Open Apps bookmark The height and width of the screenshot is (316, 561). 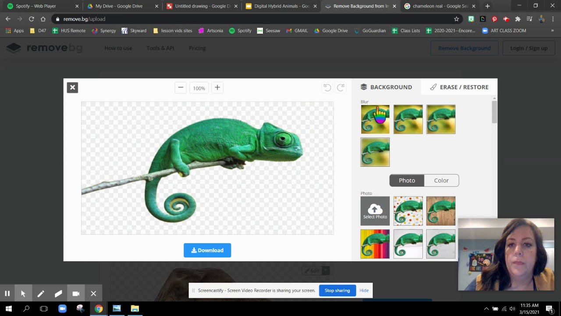click(x=14, y=31)
